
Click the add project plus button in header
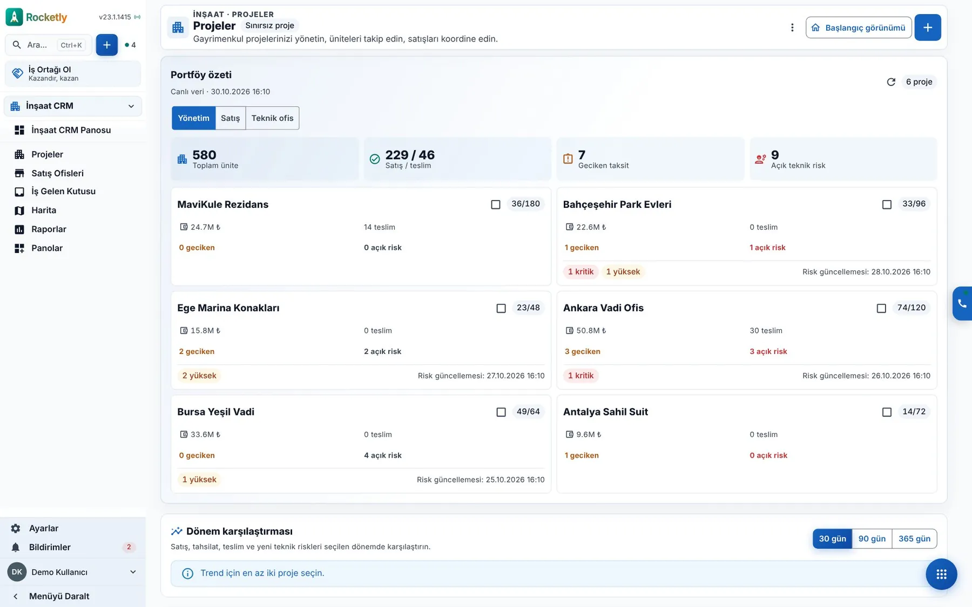(x=928, y=28)
